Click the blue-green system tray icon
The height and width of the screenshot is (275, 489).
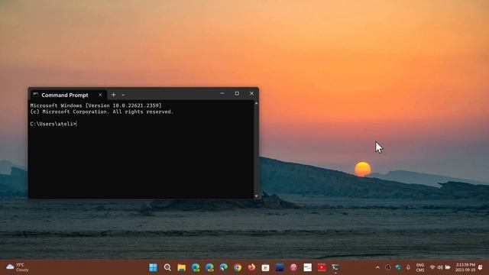(x=398, y=267)
